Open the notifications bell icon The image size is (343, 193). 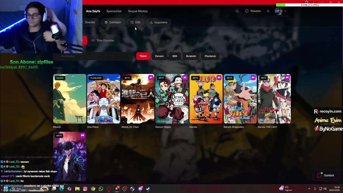tap(268, 11)
